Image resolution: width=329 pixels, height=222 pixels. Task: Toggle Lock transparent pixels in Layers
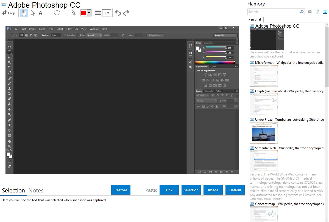pyautogui.click(x=203, y=106)
